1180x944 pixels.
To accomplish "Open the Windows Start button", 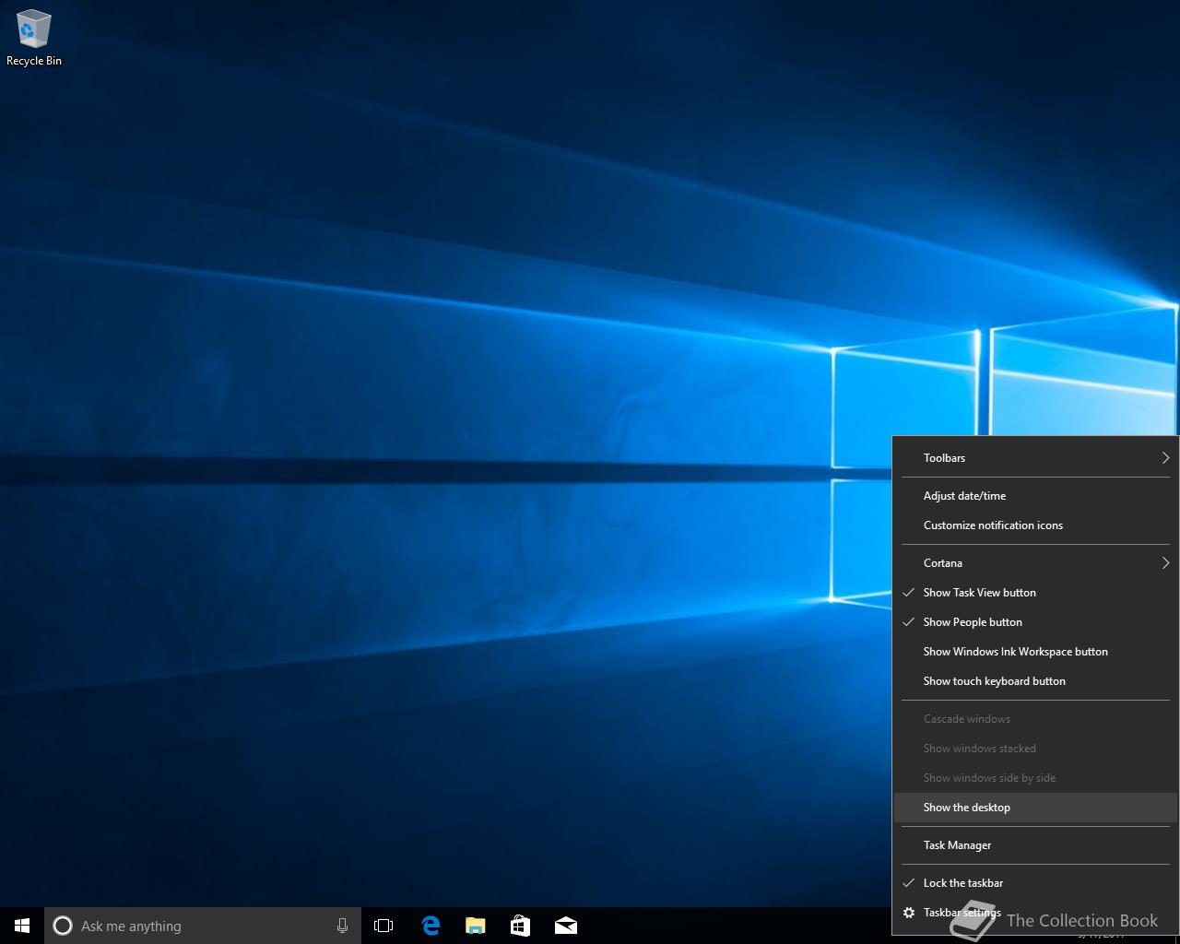I will pyautogui.click(x=22, y=926).
